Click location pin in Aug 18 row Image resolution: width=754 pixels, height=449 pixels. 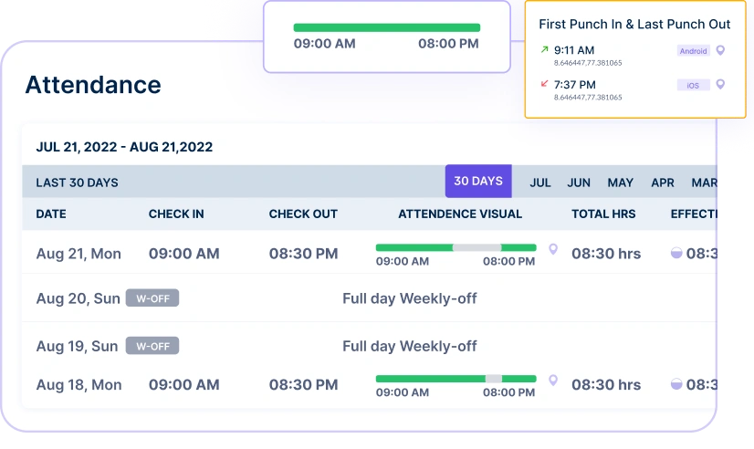click(552, 381)
